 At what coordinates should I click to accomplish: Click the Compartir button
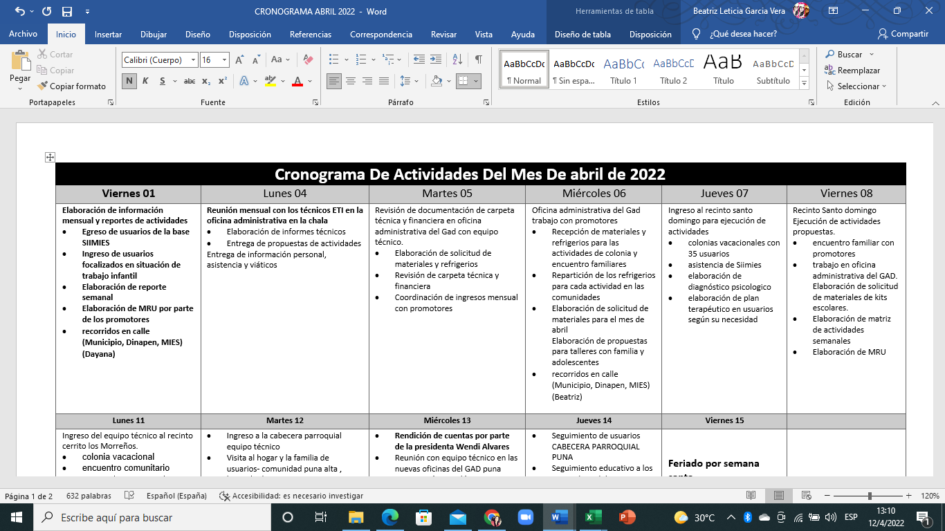click(x=903, y=34)
